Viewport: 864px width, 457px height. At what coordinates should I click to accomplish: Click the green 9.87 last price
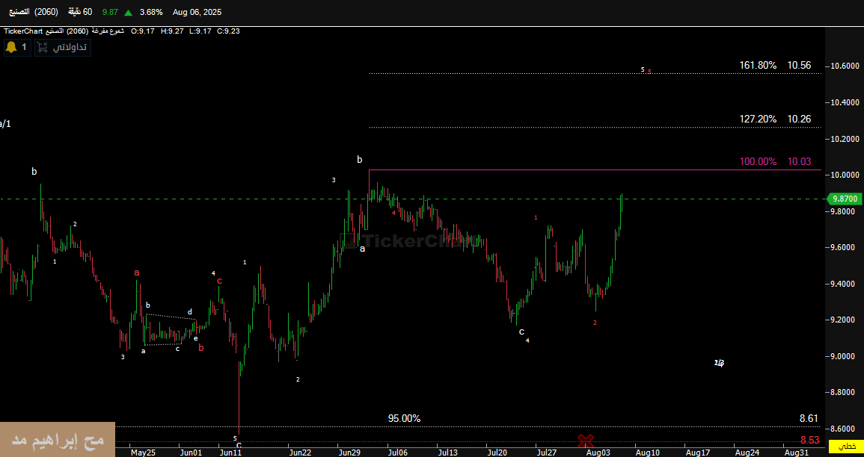pos(110,12)
